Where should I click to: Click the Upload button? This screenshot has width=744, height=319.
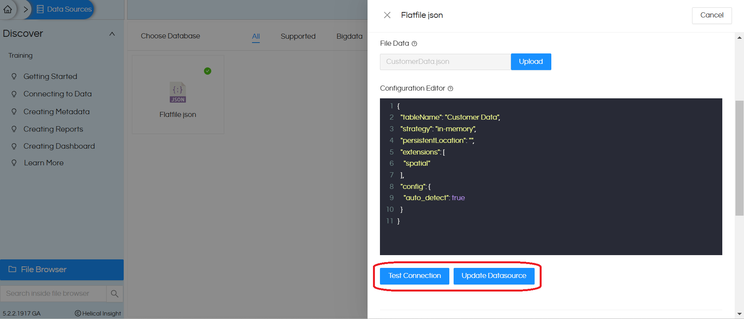tap(531, 62)
